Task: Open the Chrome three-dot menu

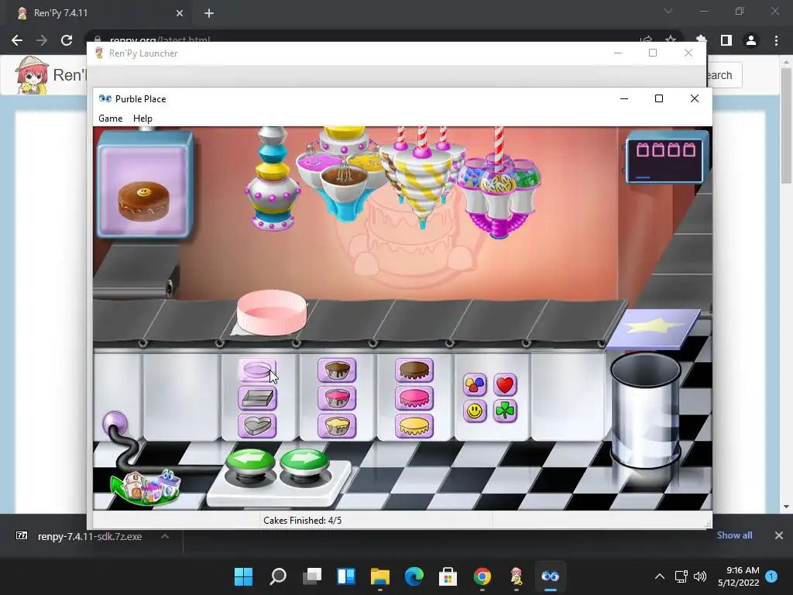Action: (x=776, y=40)
